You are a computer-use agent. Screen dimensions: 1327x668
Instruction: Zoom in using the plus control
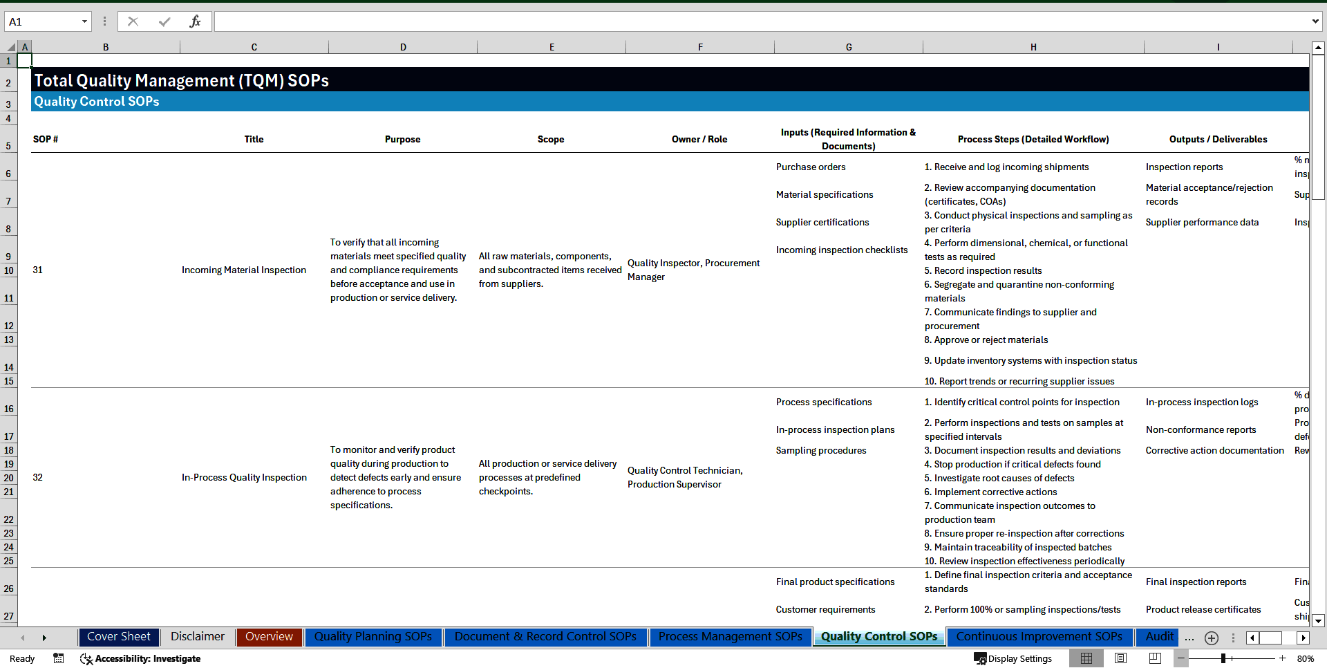tap(1282, 658)
